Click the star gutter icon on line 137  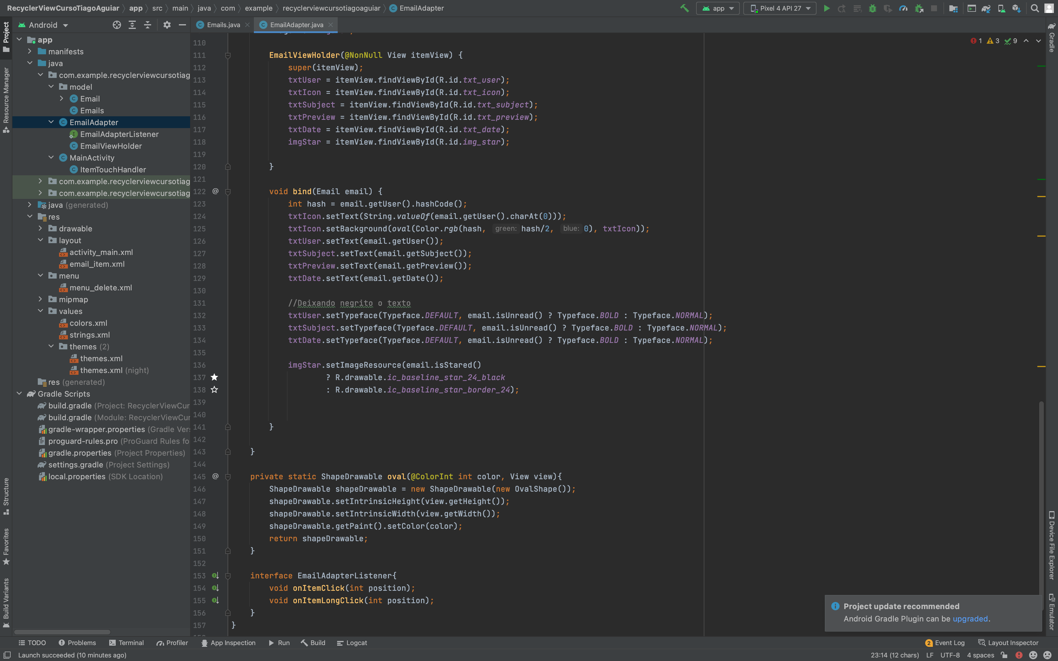(214, 377)
